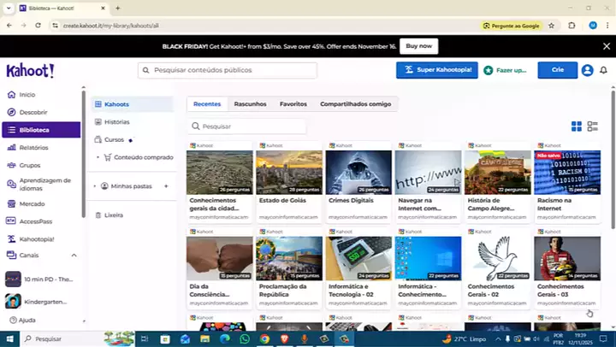Click the plus icon beside Minhas pastas
616x347 pixels.
166,185
